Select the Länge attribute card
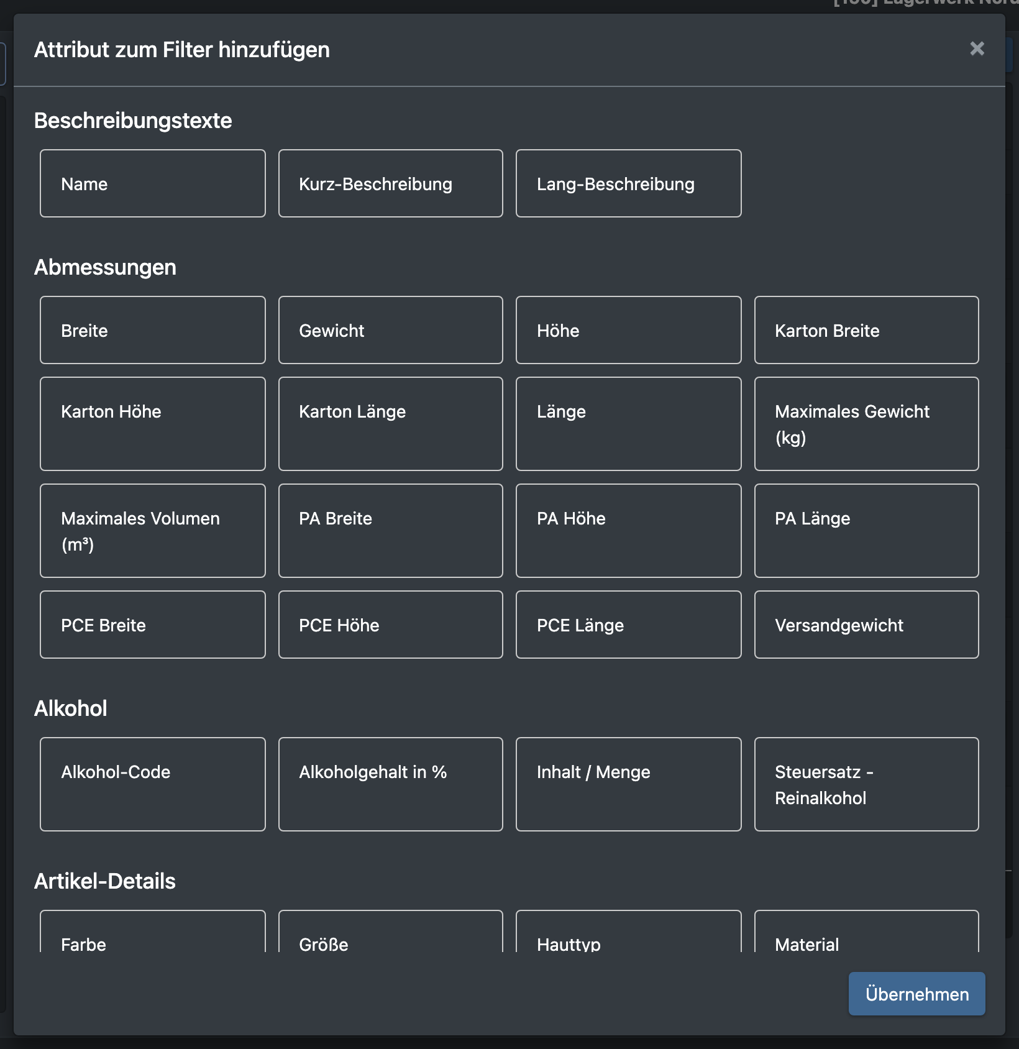The height and width of the screenshot is (1049, 1019). [629, 424]
